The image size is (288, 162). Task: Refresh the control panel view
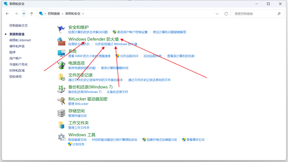point(226,14)
